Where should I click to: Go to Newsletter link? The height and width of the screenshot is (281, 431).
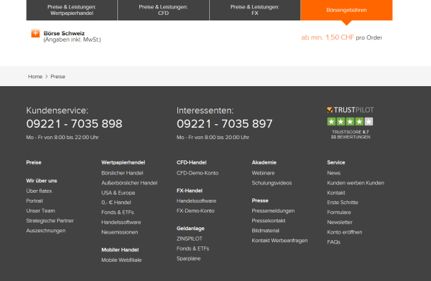click(340, 222)
